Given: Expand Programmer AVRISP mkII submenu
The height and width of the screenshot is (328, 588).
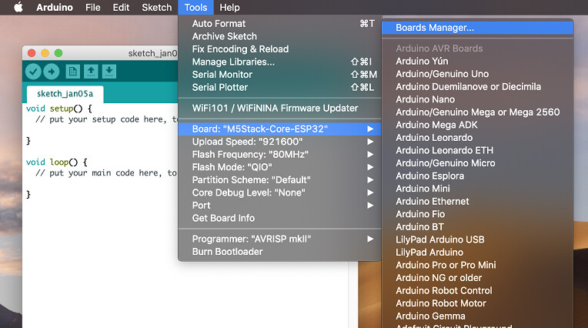Looking at the screenshot, I should click(279, 239).
